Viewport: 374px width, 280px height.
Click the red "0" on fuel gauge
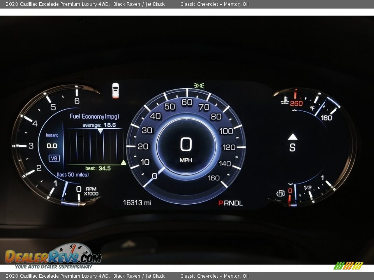(290, 191)
